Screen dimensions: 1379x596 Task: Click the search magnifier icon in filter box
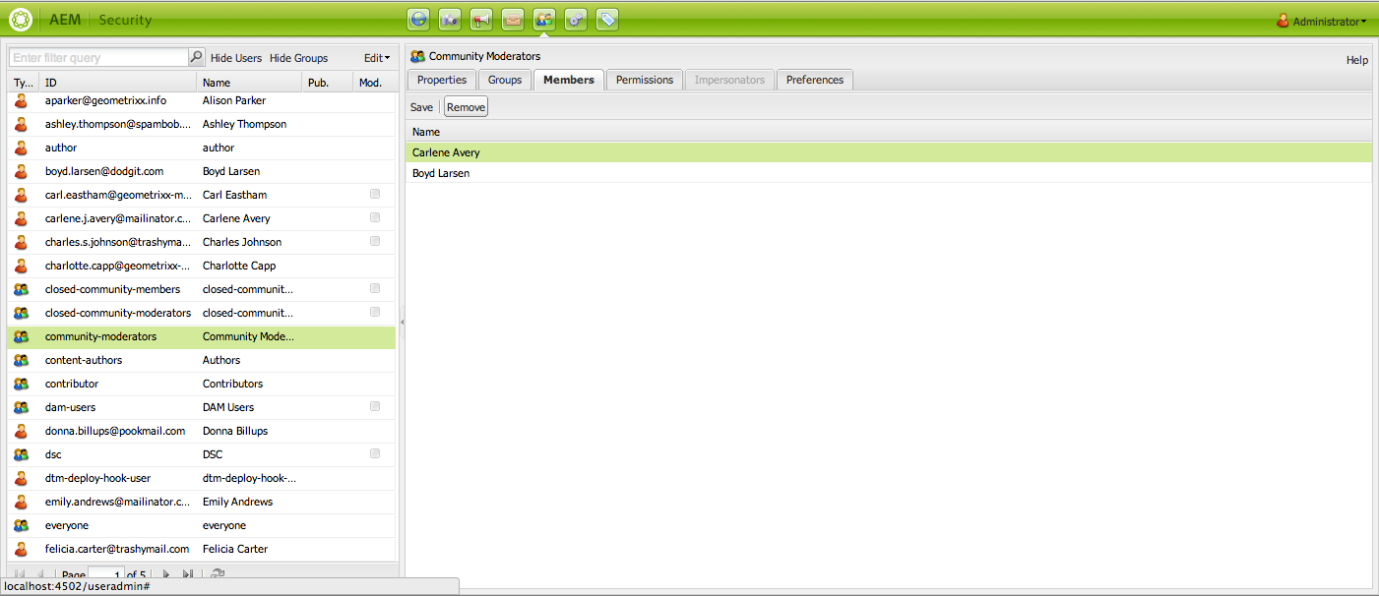coord(197,58)
